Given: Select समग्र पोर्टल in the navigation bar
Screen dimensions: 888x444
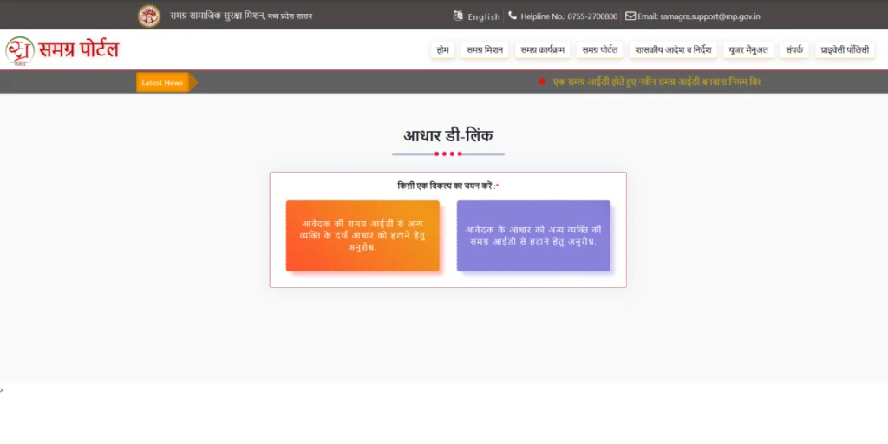Looking at the screenshot, I should point(599,50).
